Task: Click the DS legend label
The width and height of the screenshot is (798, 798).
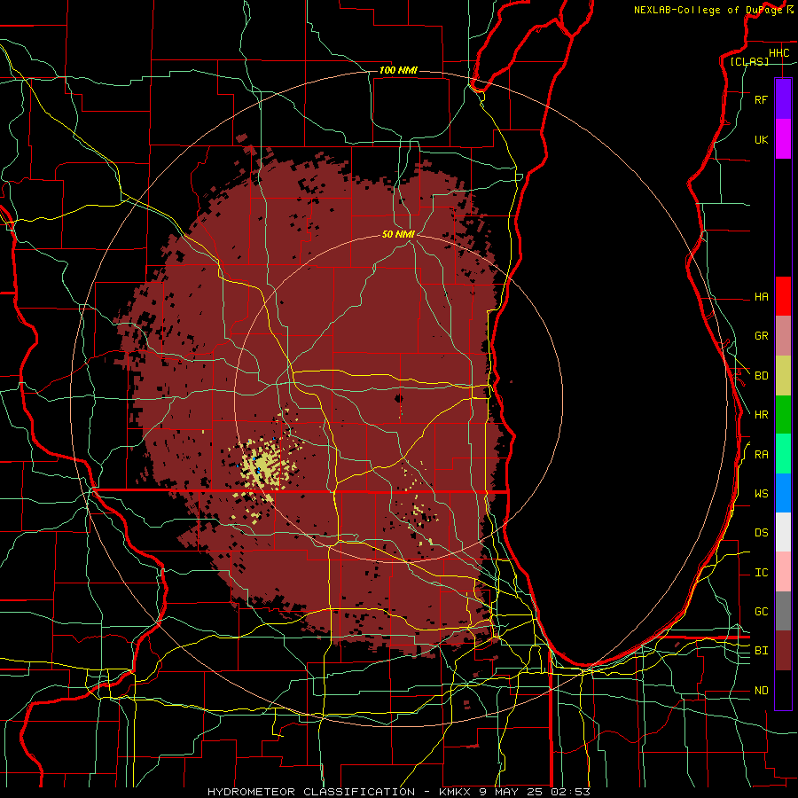Action: pyautogui.click(x=761, y=533)
